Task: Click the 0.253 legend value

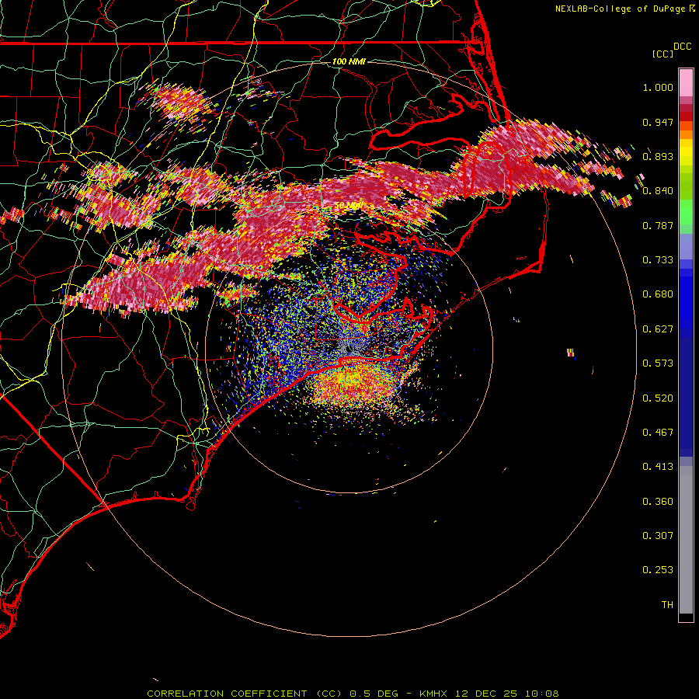Action: point(658,570)
